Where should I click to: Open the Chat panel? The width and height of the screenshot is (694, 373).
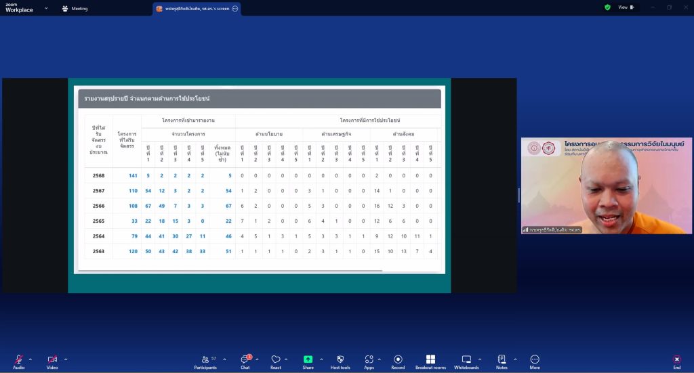[x=245, y=359]
